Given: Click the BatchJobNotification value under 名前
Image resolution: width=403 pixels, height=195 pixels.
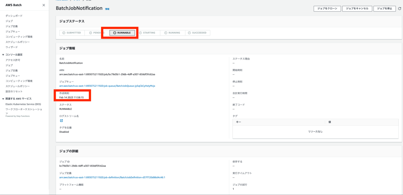Looking at the screenshot, I should (x=71, y=63).
